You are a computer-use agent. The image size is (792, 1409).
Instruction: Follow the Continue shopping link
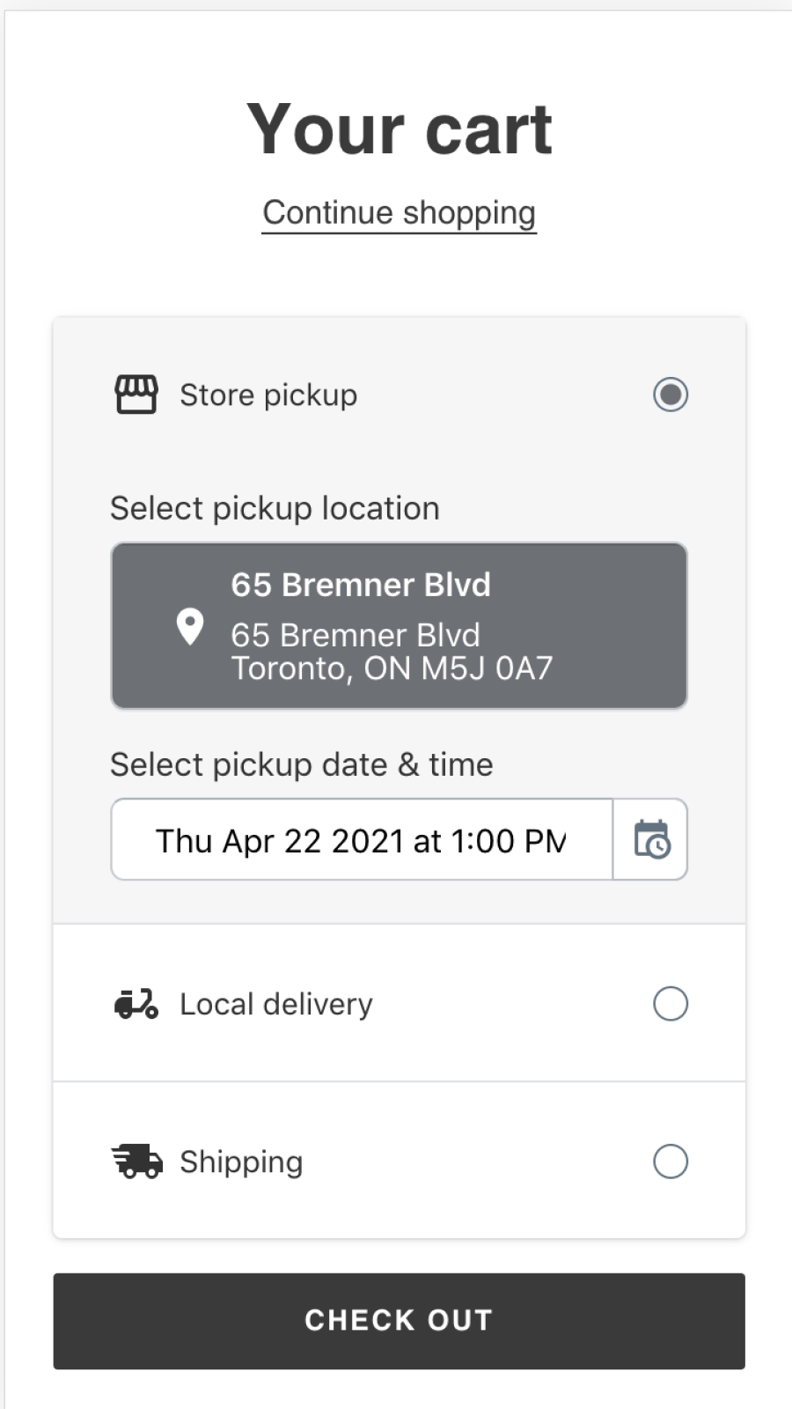pos(399,213)
